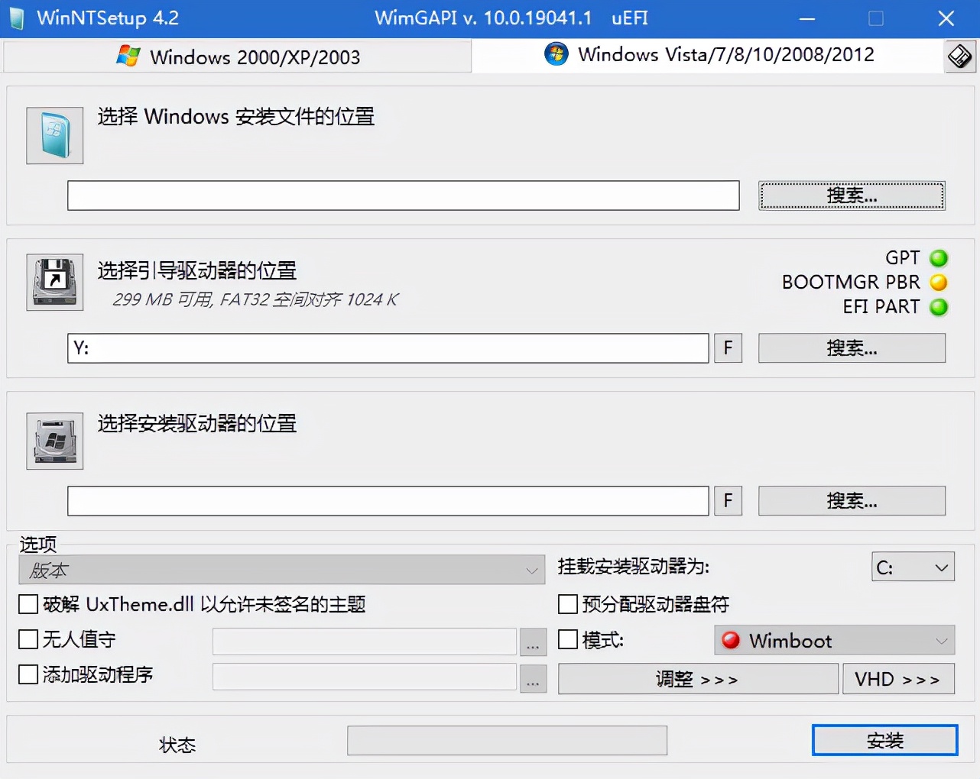Open the Wimboot mode dropdown

pyautogui.click(x=834, y=640)
